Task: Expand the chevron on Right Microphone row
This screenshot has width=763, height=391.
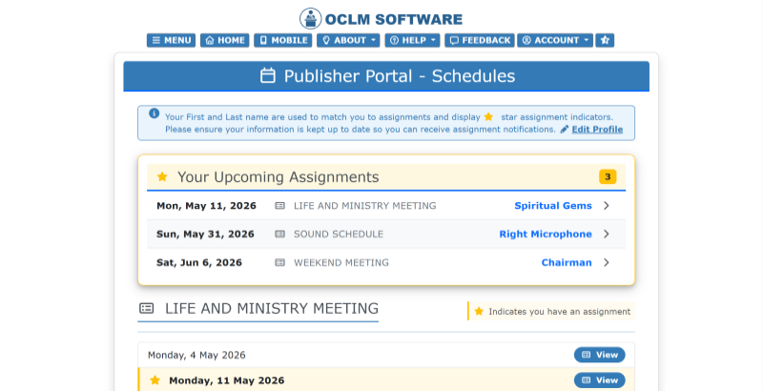Action: coord(607,234)
